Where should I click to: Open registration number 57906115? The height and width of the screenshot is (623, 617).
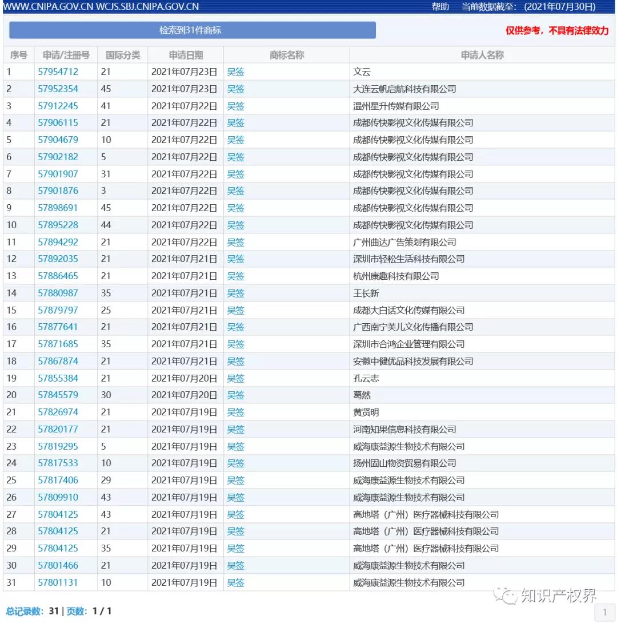(58, 123)
